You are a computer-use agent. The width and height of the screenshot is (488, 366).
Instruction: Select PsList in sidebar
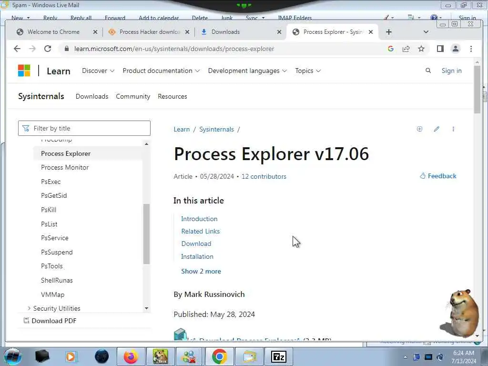point(49,224)
